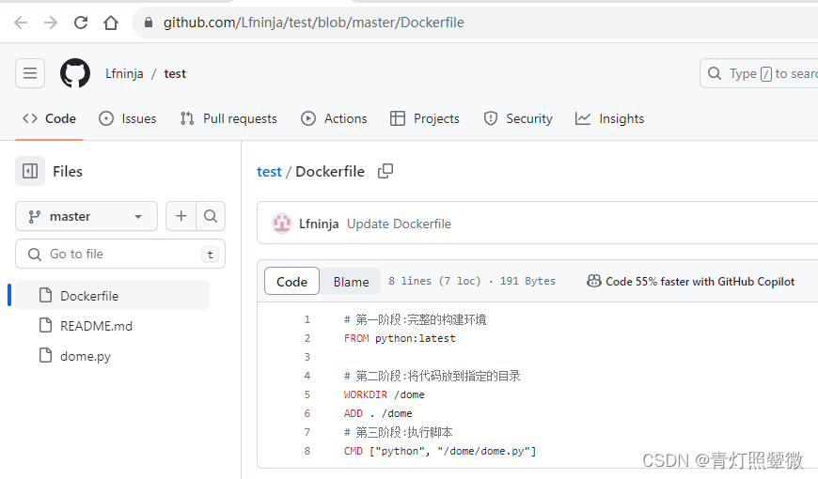
Task: Click line number 8
Action: pyautogui.click(x=307, y=451)
